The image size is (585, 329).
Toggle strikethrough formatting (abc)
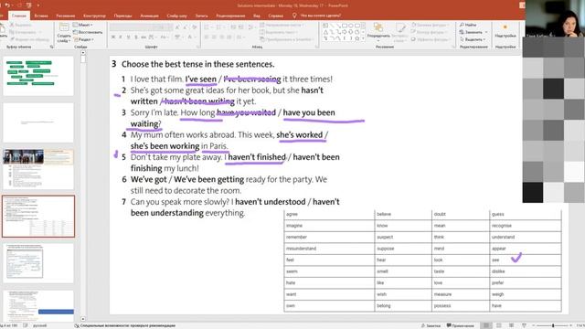(144, 37)
